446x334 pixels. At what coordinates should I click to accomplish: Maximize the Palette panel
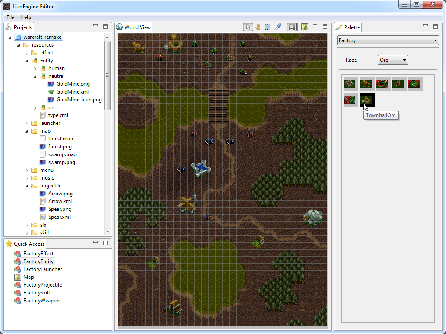436,27
